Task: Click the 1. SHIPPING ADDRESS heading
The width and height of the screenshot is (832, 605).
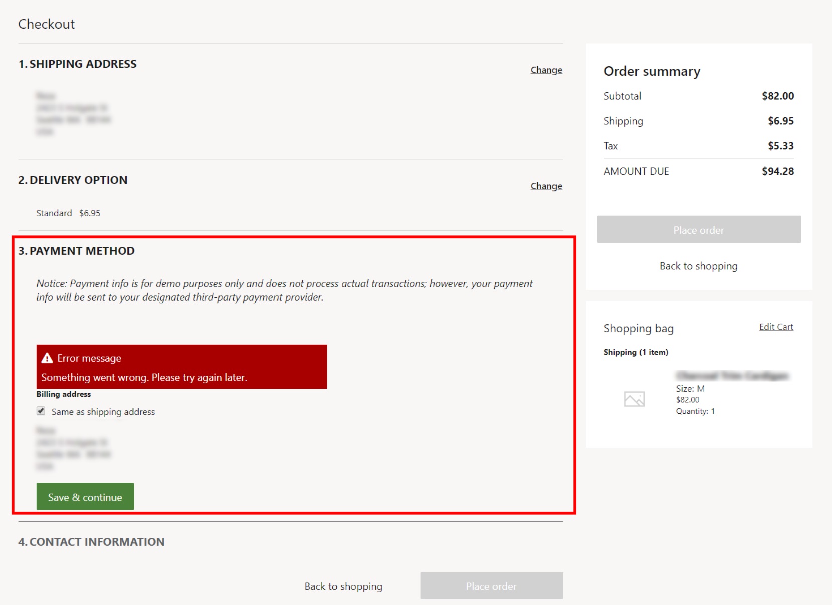Action: click(x=77, y=64)
